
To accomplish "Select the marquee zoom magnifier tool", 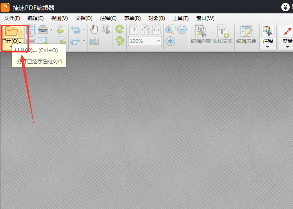I will (x=170, y=30).
